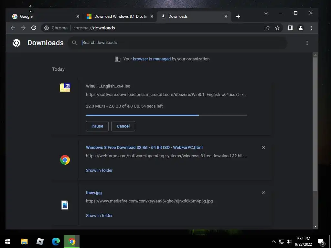Image resolution: width=331 pixels, height=248 pixels.
Task: Open the Chrome side panel icon
Action: click(290, 28)
